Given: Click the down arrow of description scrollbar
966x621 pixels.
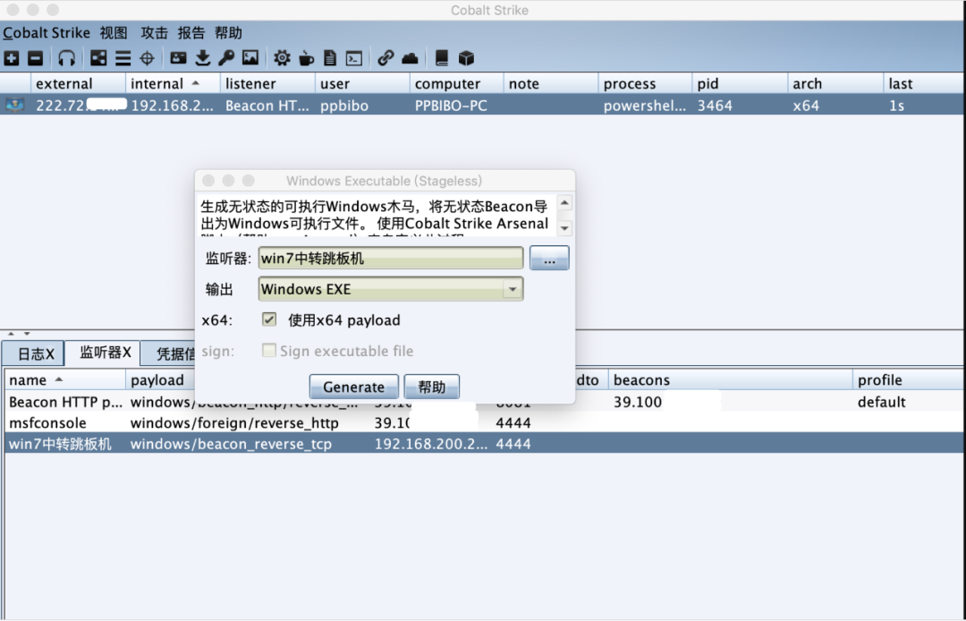Looking at the screenshot, I should click(x=564, y=228).
